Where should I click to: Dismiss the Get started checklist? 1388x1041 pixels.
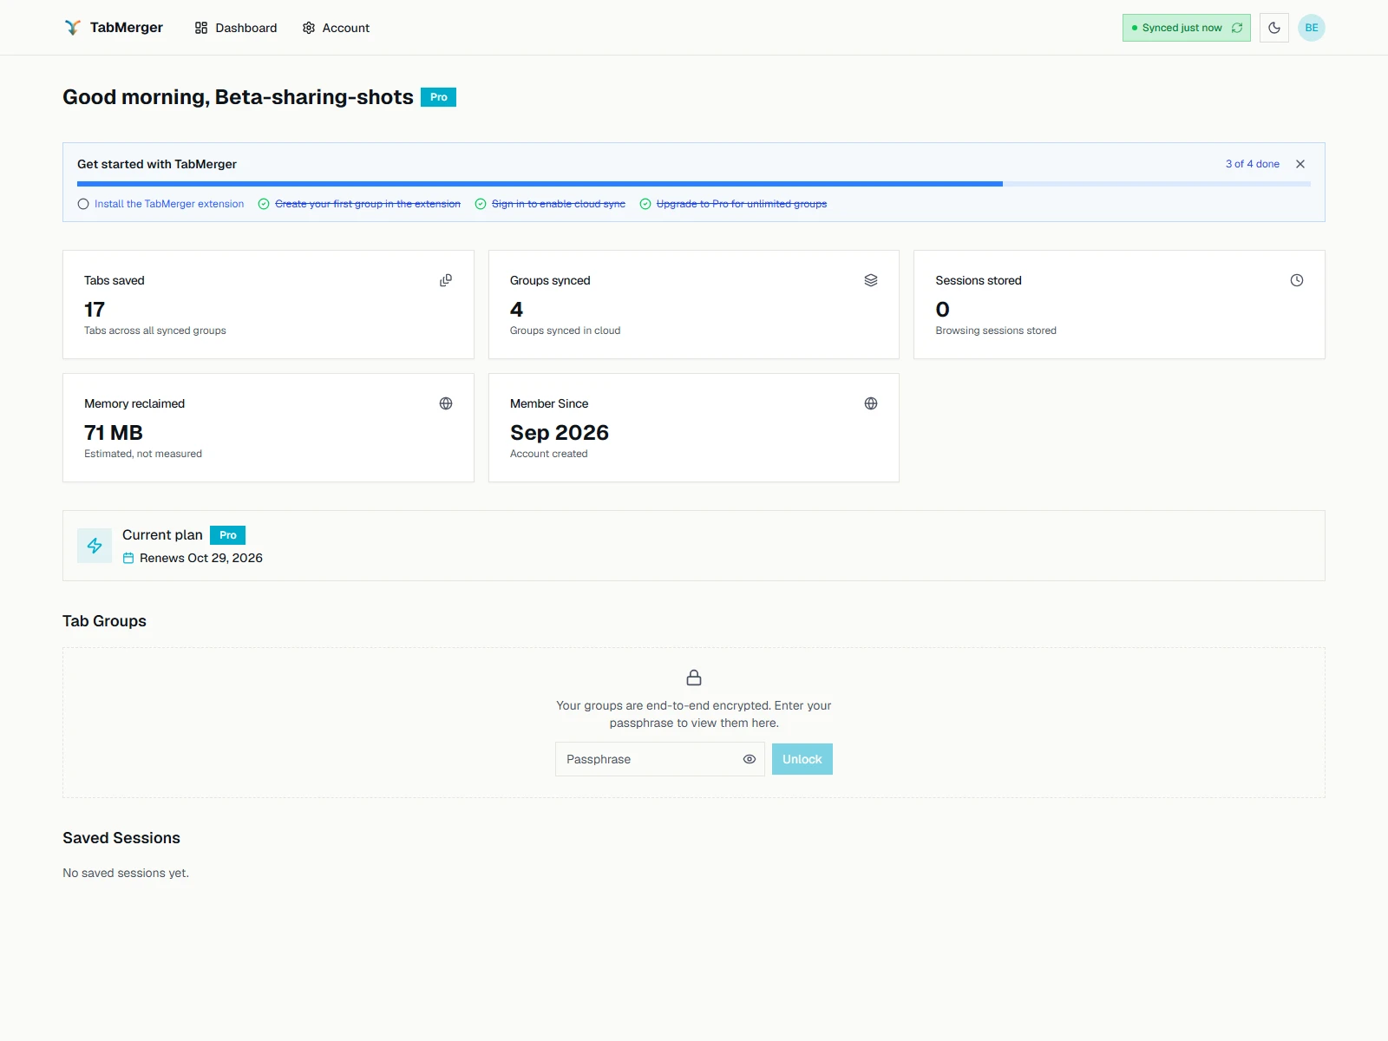[x=1300, y=164]
